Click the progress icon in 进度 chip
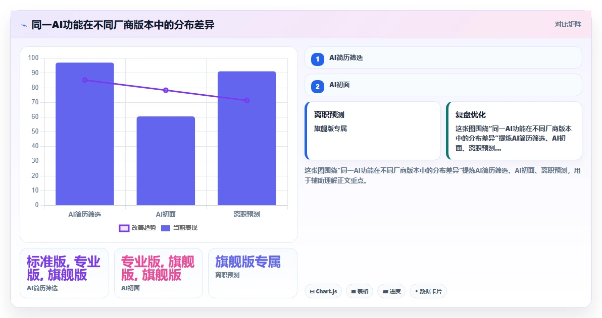This screenshot has height=318, width=602. [385, 292]
